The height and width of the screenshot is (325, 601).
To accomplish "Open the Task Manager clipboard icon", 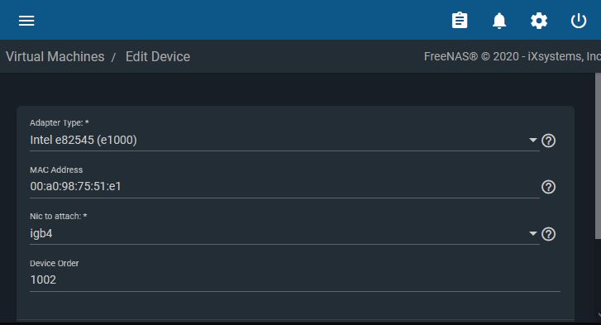I will click(x=460, y=21).
